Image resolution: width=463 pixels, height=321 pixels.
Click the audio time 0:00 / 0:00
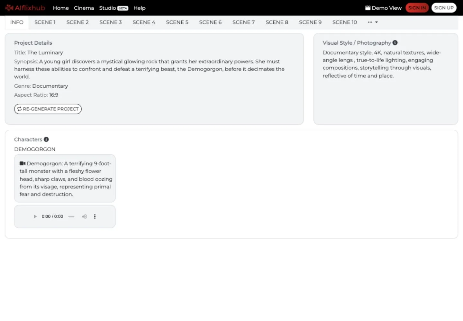52,217
